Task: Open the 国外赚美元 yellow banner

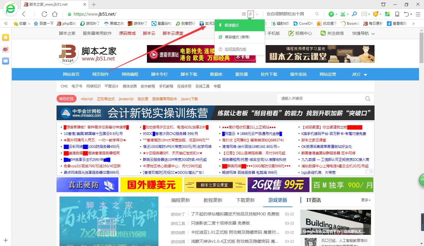Action: 152,185
